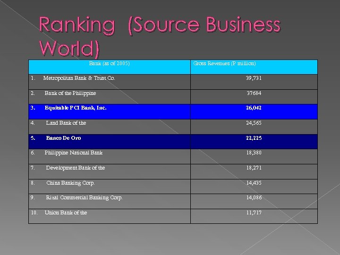The height and width of the screenshot is (255, 340).
Task: Click 'China Banking Corp.' cell
Action: pyautogui.click(x=110, y=187)
